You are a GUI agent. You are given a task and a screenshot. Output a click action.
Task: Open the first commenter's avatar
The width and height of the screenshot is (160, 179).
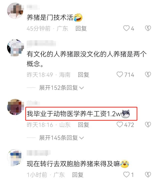coord(15,11)
